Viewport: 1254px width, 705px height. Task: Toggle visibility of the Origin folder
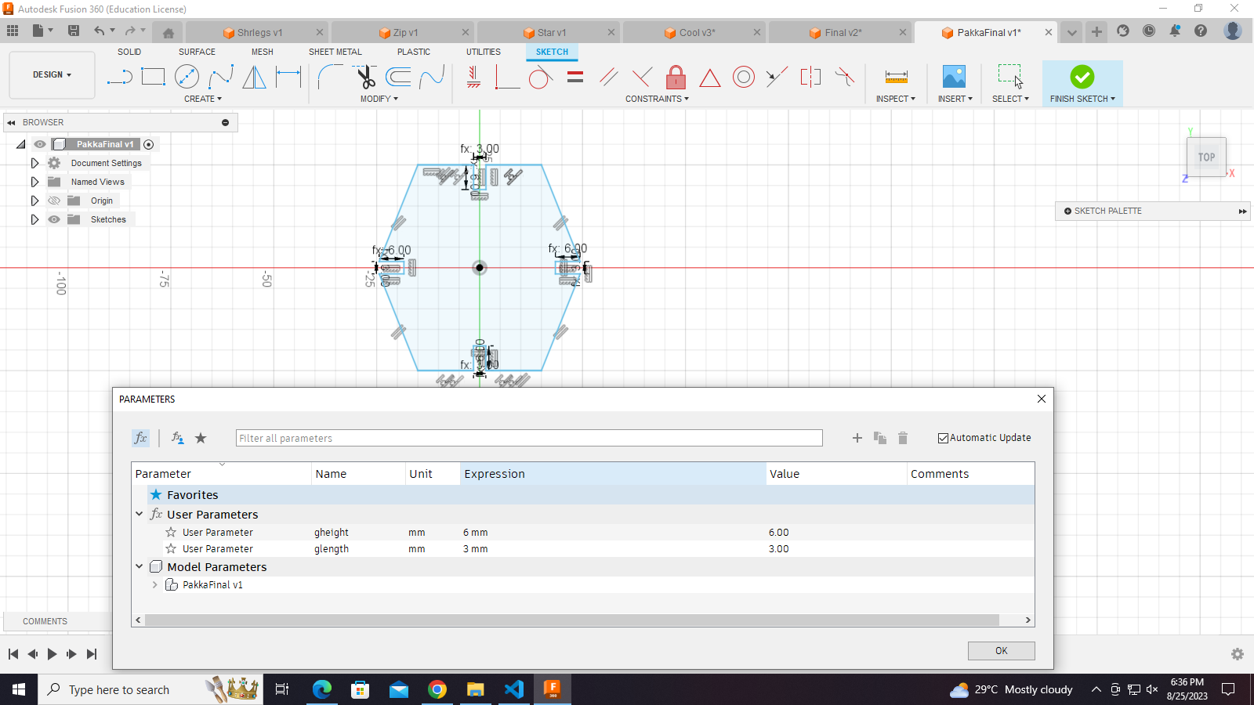(53, 201)
